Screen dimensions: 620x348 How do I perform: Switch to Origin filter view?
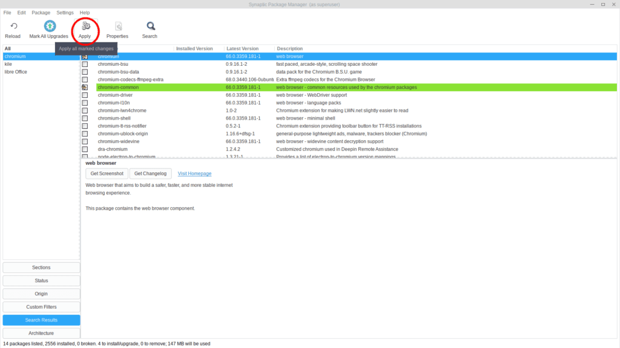pyautogui.click(x=41, y=294)
